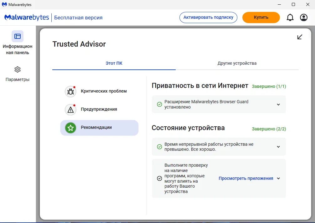
Task: Click the uptime Все хорошо text
Action: click(209, 147)
